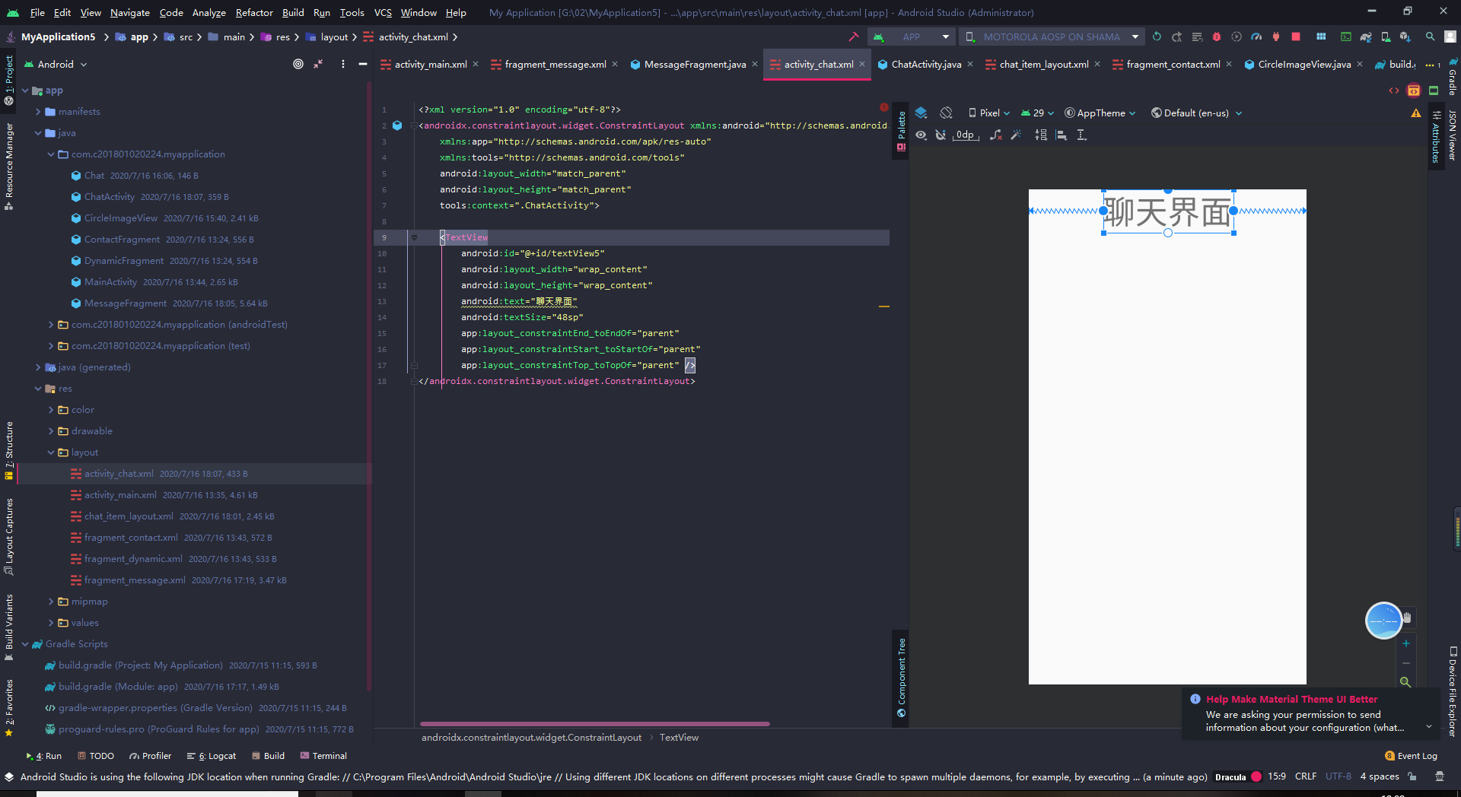
Task: Switch editor to Split view mode
Action: tap(1414, 90)
